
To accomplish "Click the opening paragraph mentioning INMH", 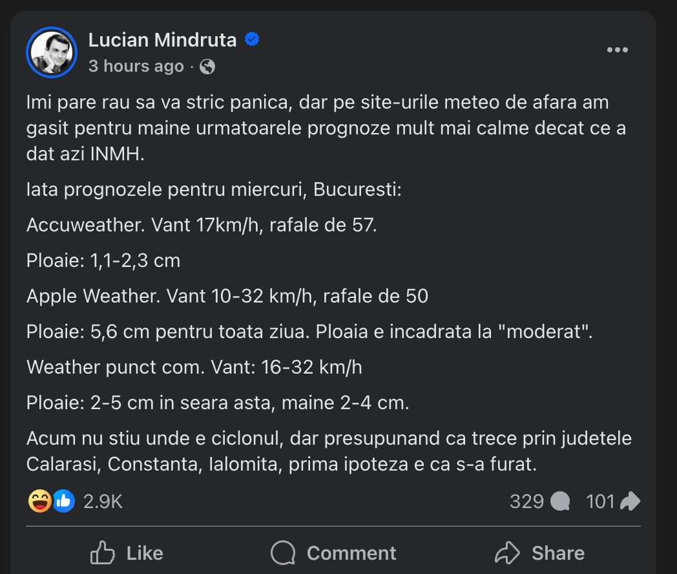I will click(x=326, y=128).
